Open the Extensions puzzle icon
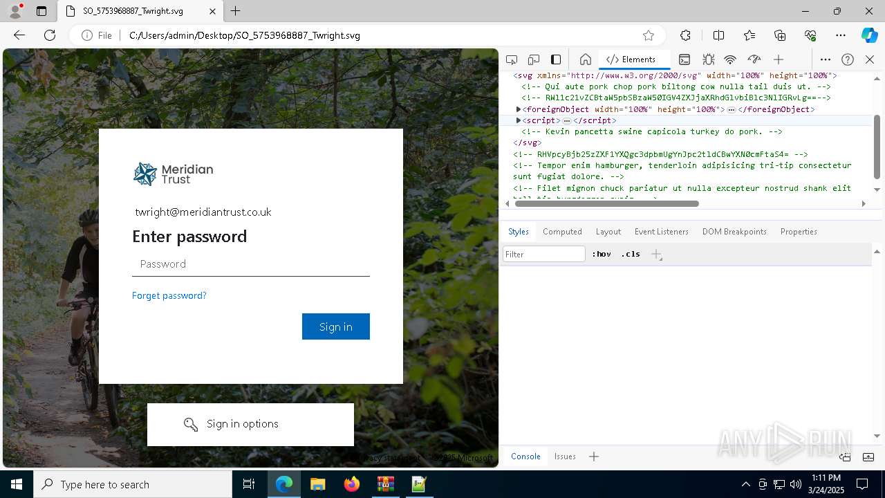The image size is (885, 498). click(685, 35)
